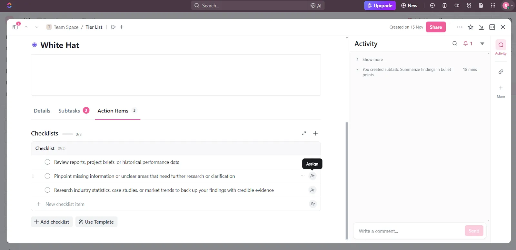Click the checklist 0/3 progress bar
The image size is (516, 250).
pos(67,134)
